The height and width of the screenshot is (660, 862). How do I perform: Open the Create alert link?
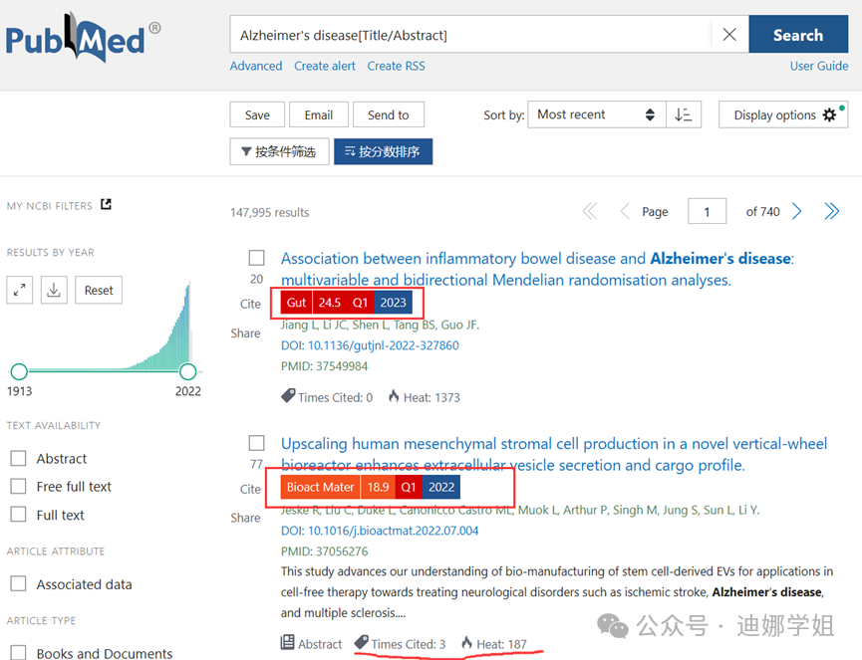[325, 66]
